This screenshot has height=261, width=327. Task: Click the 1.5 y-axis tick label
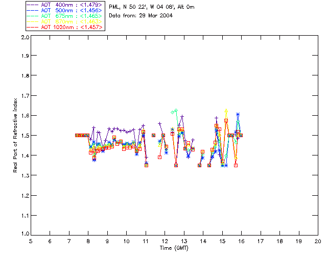tap(25, 136)
